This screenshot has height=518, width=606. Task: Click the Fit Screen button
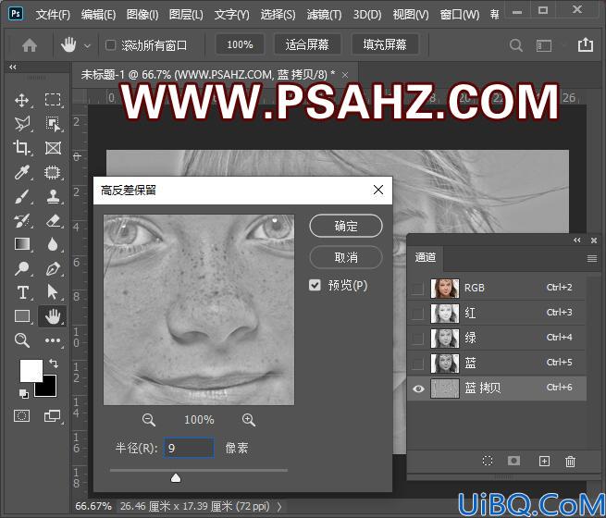(x=307, y=44)
